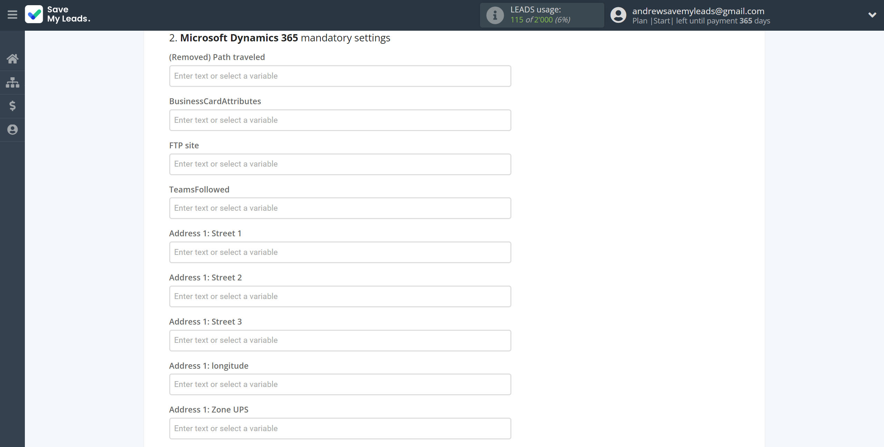Go to Home via the house icon
This screenshot has width=884, height=447.
click(12, 59)
